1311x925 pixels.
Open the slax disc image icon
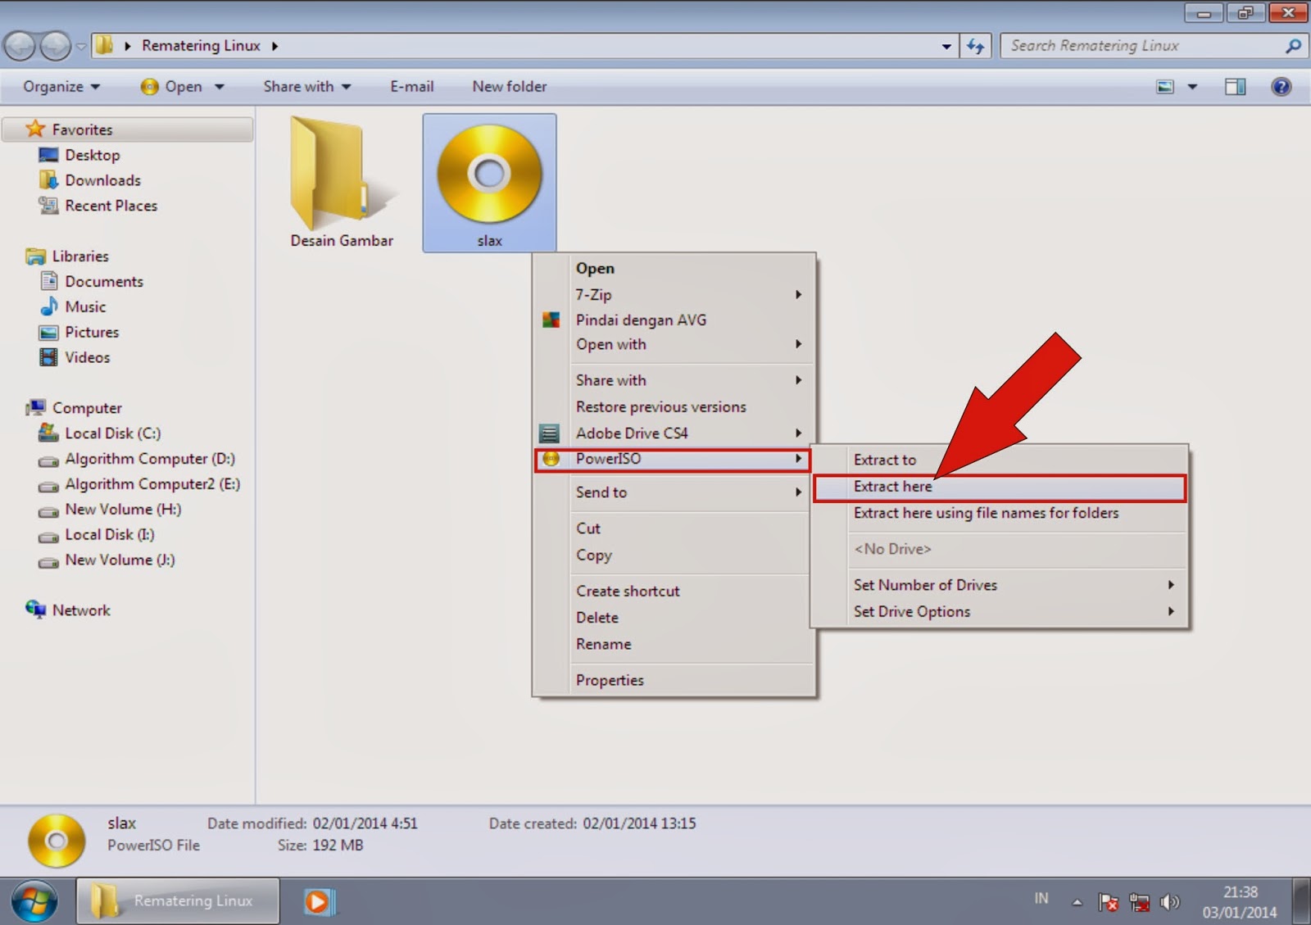pos(489,174)
